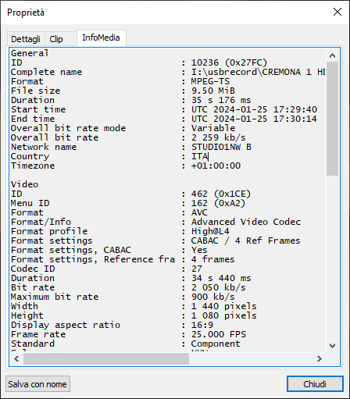This screenshot has height=399, width=350.
Task: Click the Salva con nome button
Action: click(37, 384)
